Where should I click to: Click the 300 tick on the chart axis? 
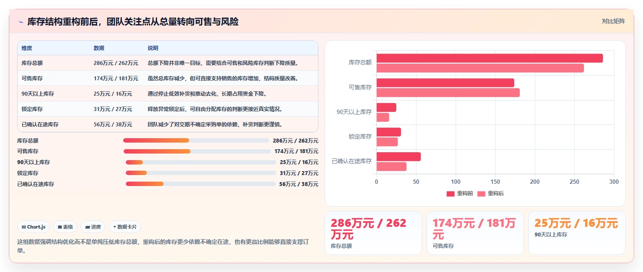pos(614,182)
